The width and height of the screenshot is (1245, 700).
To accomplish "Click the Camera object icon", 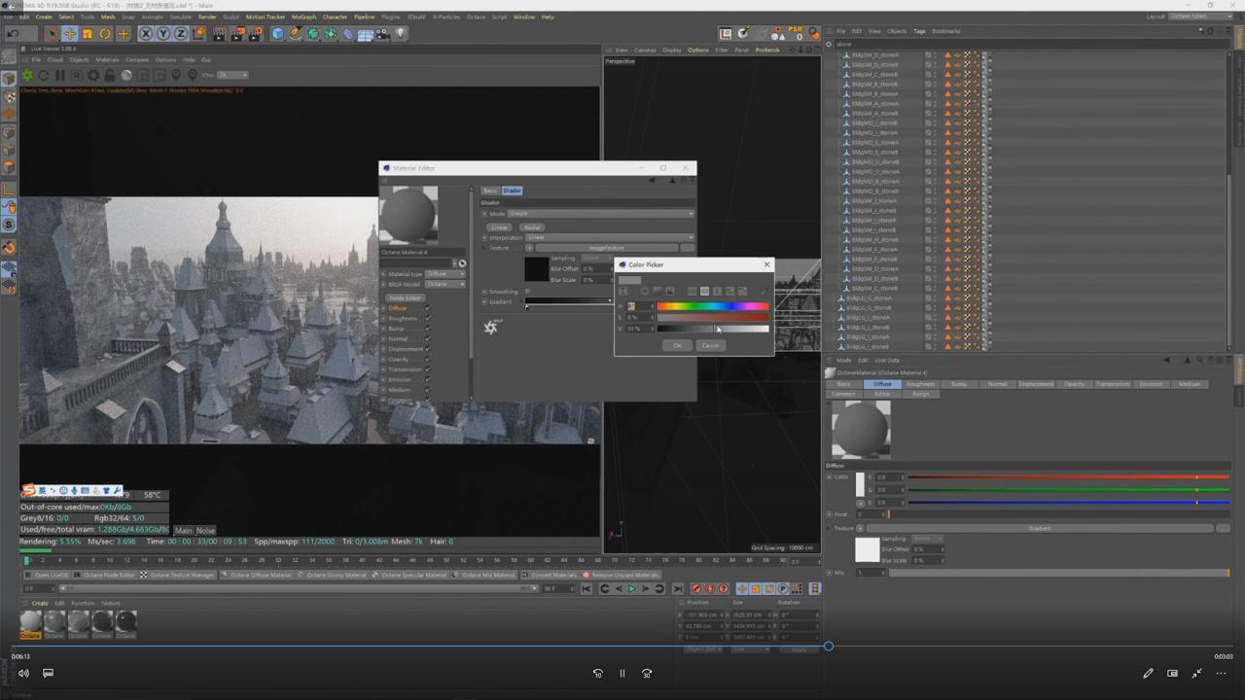I will 383,34.
